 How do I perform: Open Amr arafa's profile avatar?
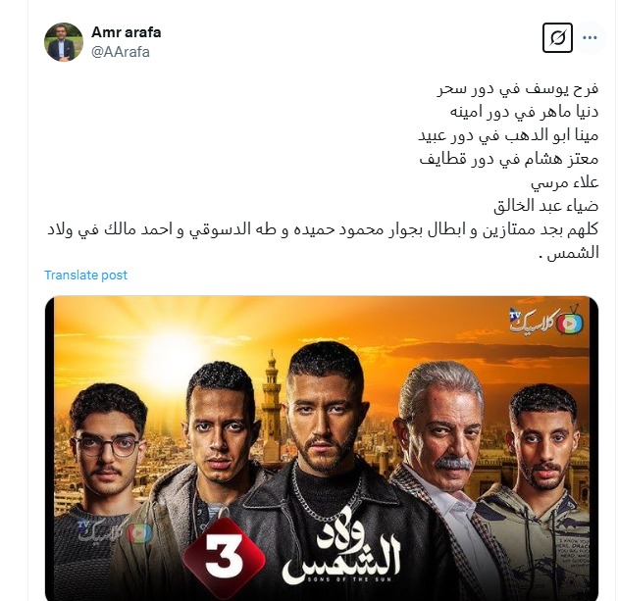coord(64,42)
